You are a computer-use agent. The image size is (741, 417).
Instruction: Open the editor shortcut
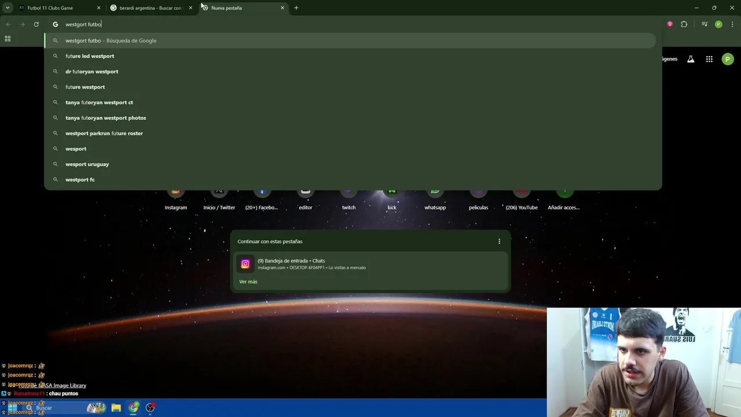click(306, 200)
